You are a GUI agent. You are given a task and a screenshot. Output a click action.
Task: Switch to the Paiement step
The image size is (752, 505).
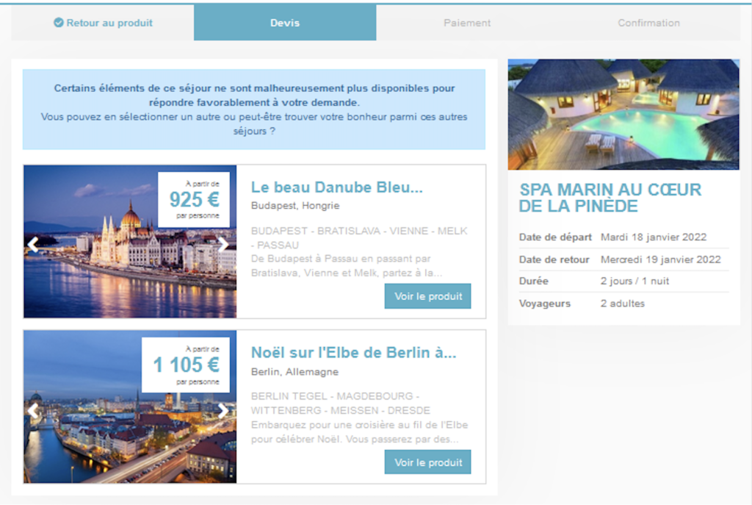pos(467,23)
